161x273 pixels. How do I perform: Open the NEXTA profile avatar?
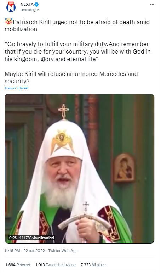pos(11,7)
